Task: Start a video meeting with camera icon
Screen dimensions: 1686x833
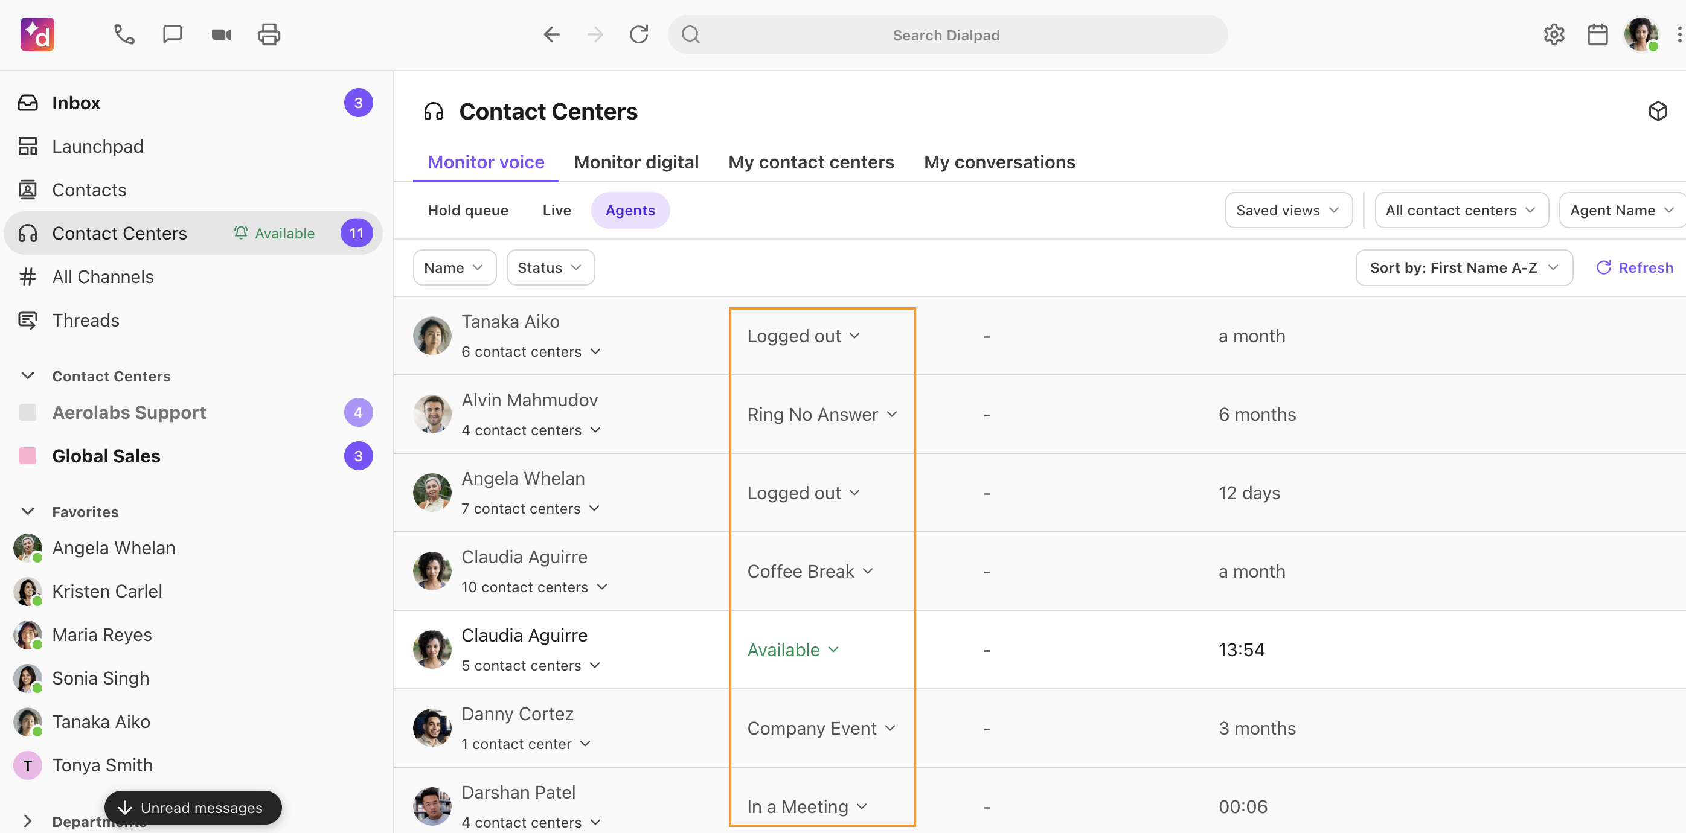Action: point(221,34)
